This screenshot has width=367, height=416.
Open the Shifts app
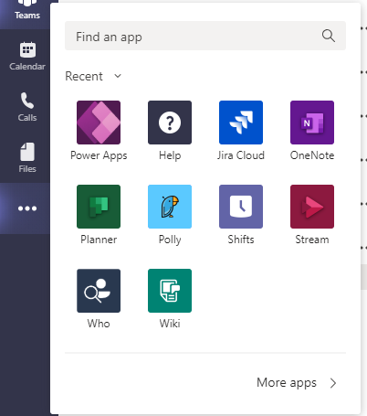point(241,207)
